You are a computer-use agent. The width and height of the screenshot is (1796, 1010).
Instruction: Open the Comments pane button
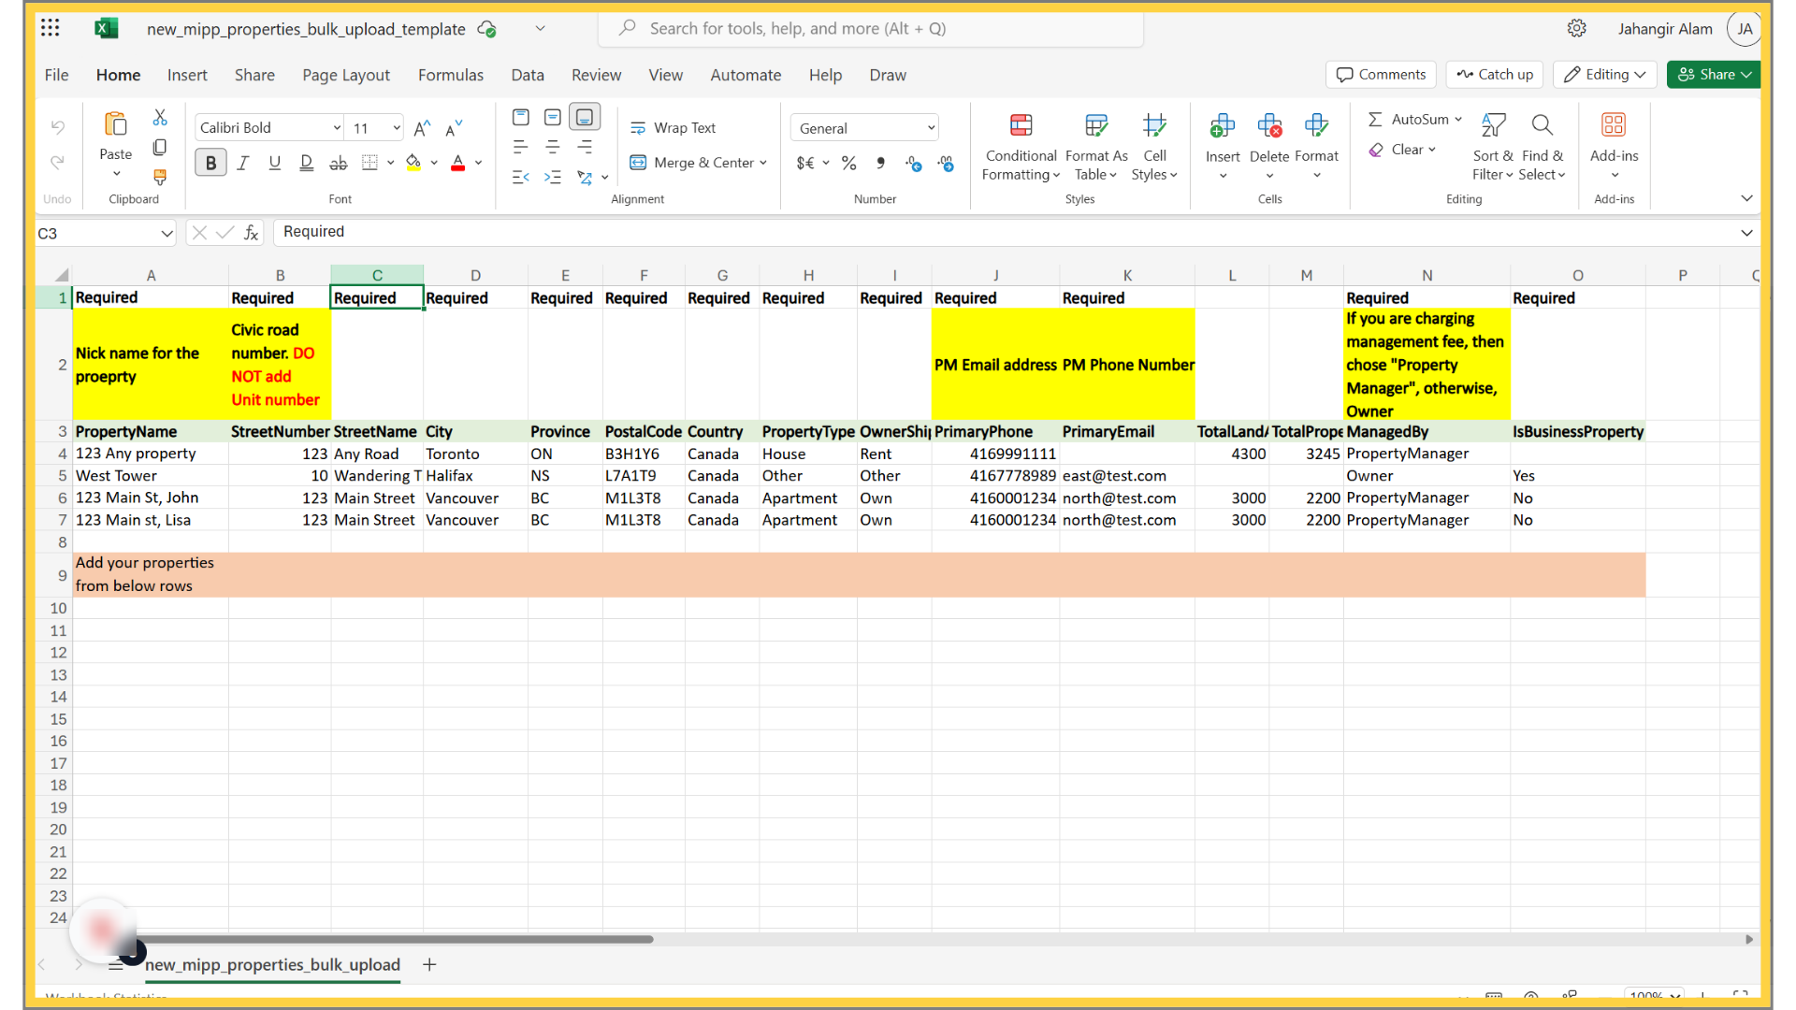coord(1381,75)
